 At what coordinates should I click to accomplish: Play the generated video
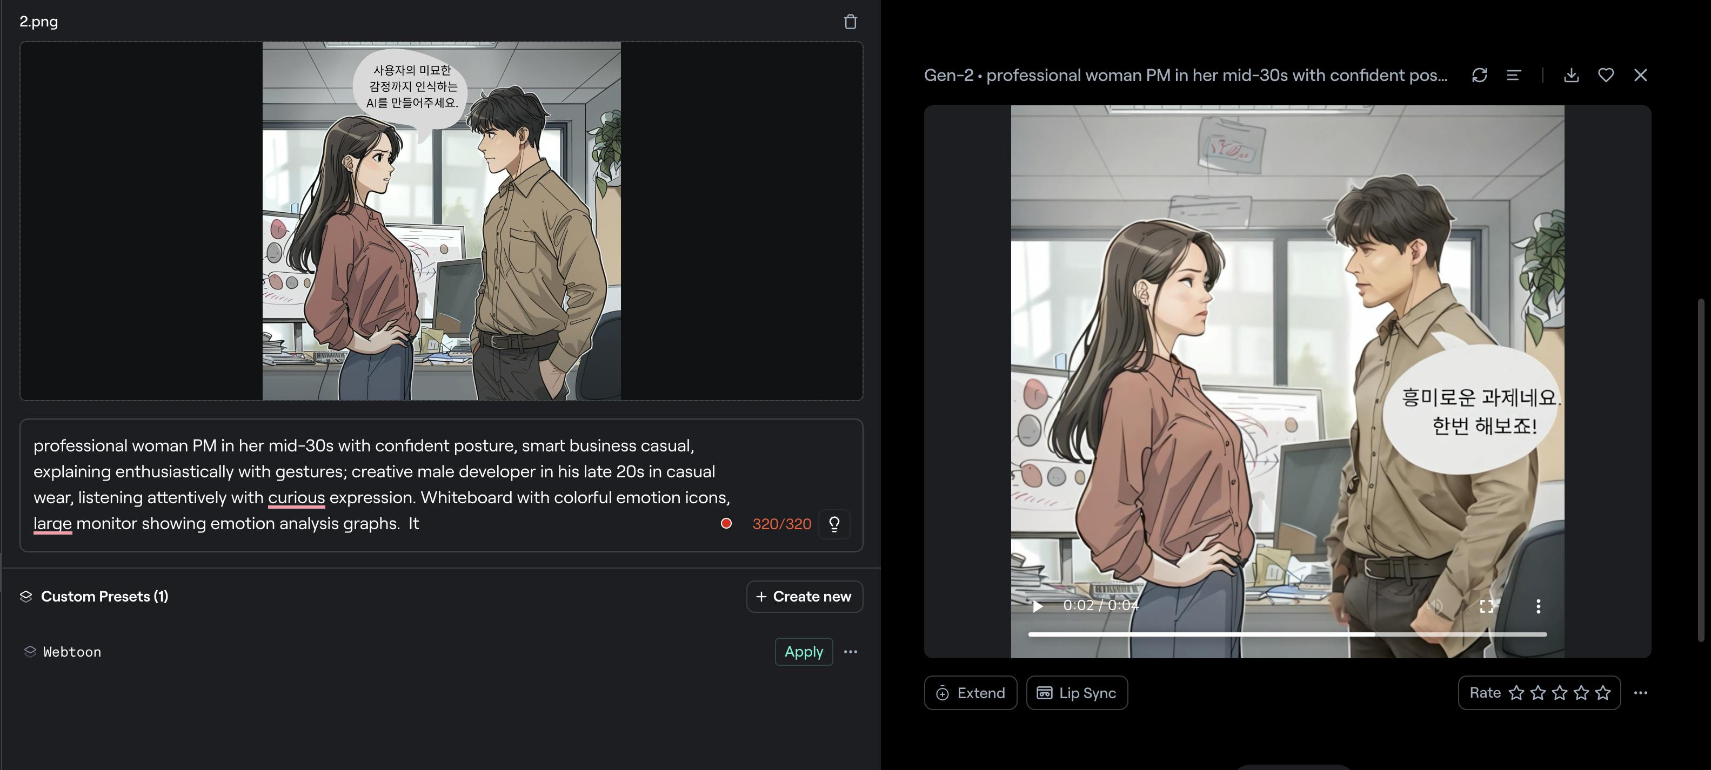1038,605
